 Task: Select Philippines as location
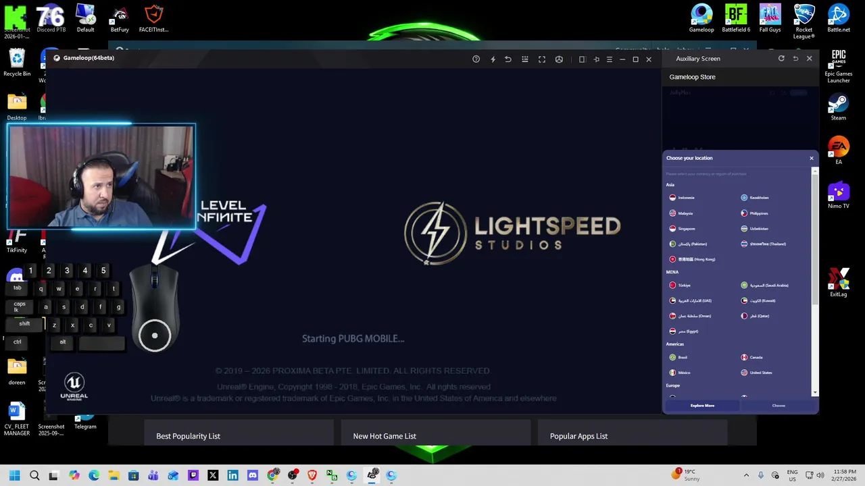754,213
